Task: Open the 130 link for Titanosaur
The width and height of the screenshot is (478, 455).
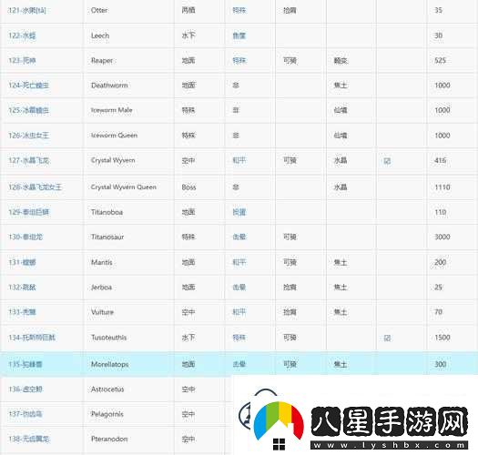Action: coord(25,237)
